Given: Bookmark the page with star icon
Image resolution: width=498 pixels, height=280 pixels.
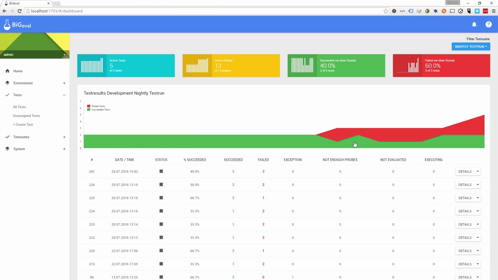Looking at the screenshot, I should tap(386, 11).
